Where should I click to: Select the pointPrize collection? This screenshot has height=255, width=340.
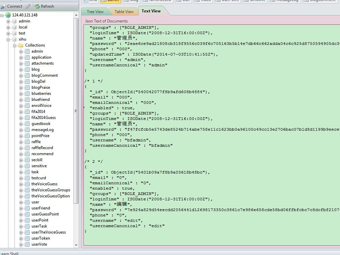pyautogui.click(x=40, y=136)
